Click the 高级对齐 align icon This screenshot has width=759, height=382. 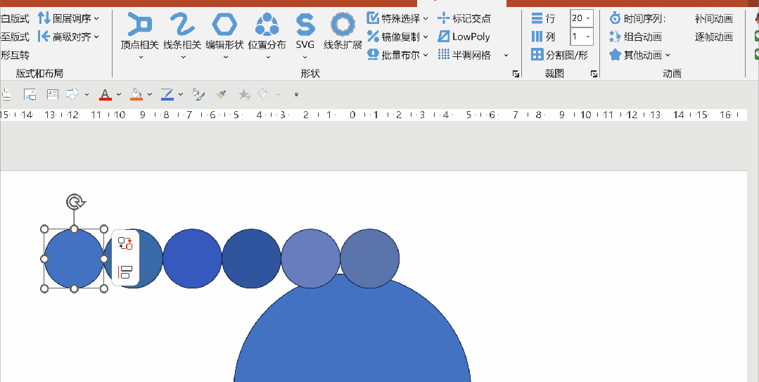pyautogui.click(x=44, y=37)
